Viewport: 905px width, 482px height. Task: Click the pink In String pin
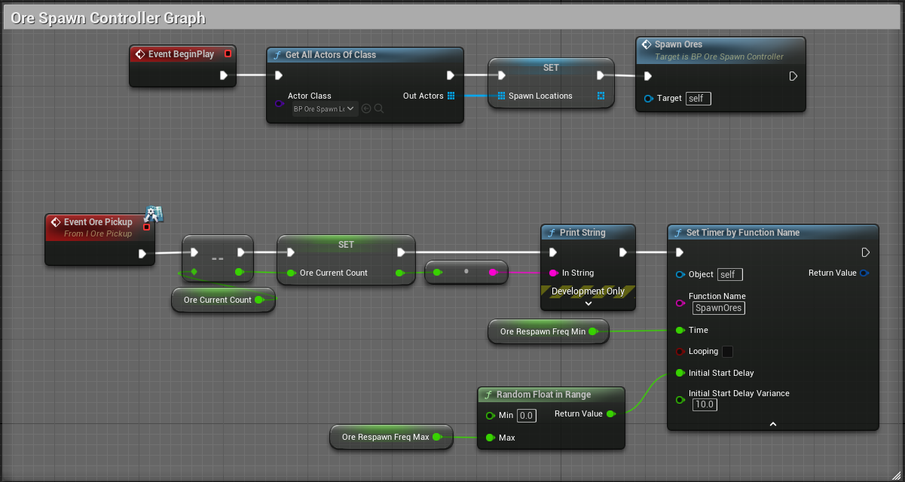(553, 273)
